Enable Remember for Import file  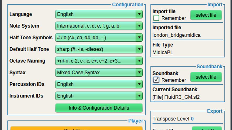[156, 18]
